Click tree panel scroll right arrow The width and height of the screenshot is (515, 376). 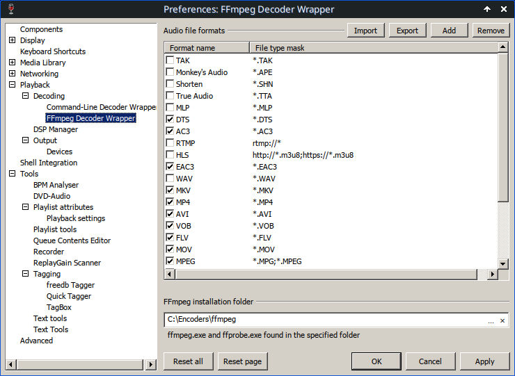tap(151, 364)
